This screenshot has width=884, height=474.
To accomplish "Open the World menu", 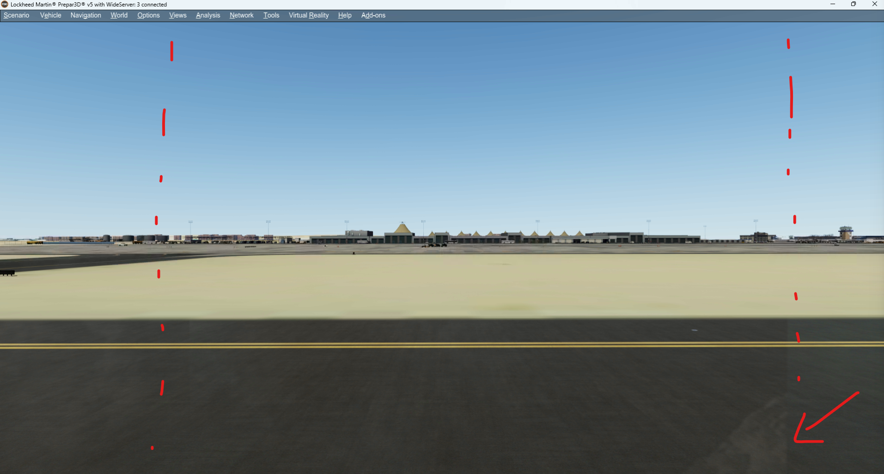I will (x=119, y=15).
